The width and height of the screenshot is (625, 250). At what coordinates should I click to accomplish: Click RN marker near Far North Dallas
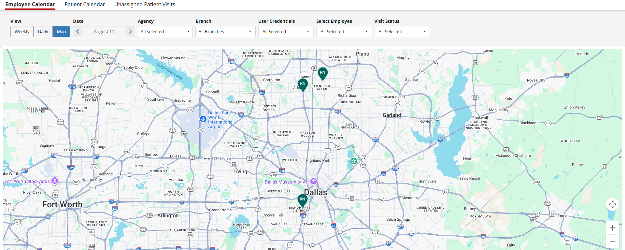322,73
